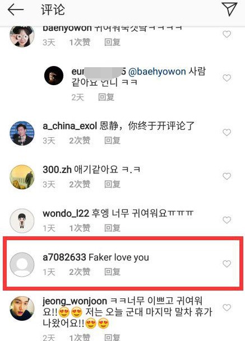The width and height of the screenshot is (245, 341).
Task: Like the a7082633 Faker love you comment
Action: click(x=226, y=264)
